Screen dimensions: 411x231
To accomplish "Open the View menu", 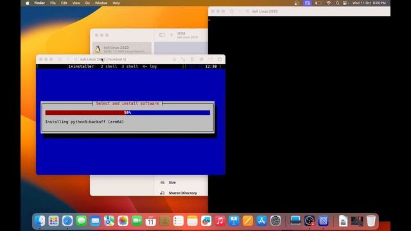I will coord(76,3).
